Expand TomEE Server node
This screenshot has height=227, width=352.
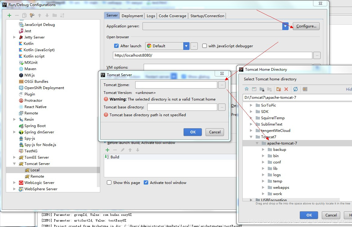[x=14, y=157]
